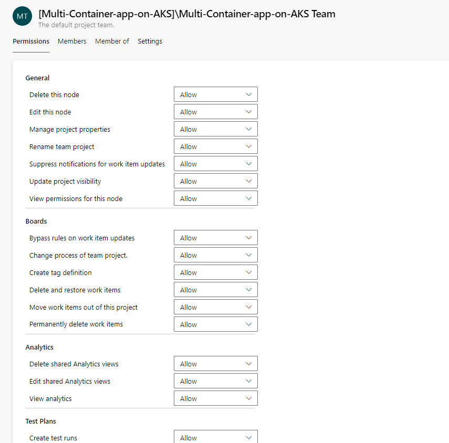Open the Delete and restore work items dropdown
The height and width of the screenshot is (443, 449).
(216, 290)
